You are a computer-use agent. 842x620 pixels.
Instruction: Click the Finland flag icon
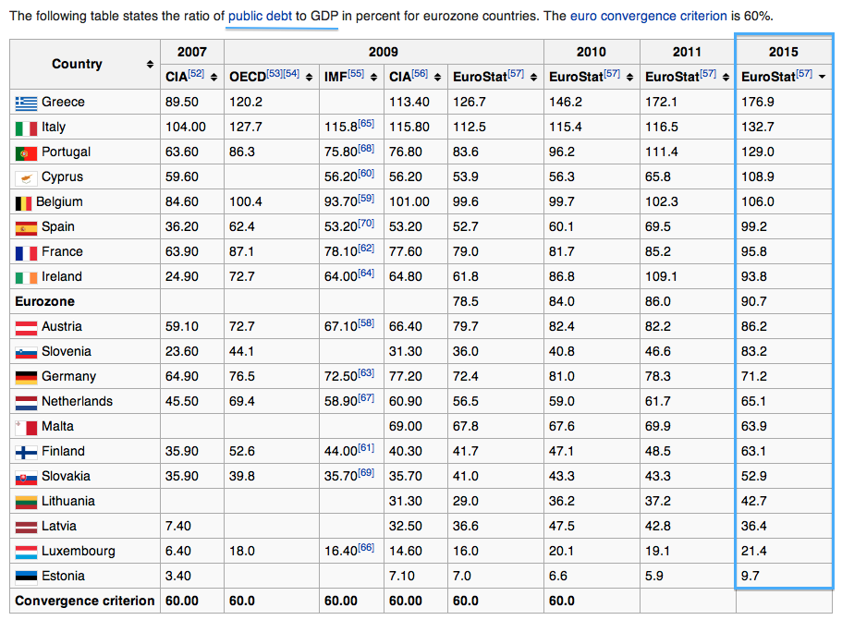pos(26,452)
